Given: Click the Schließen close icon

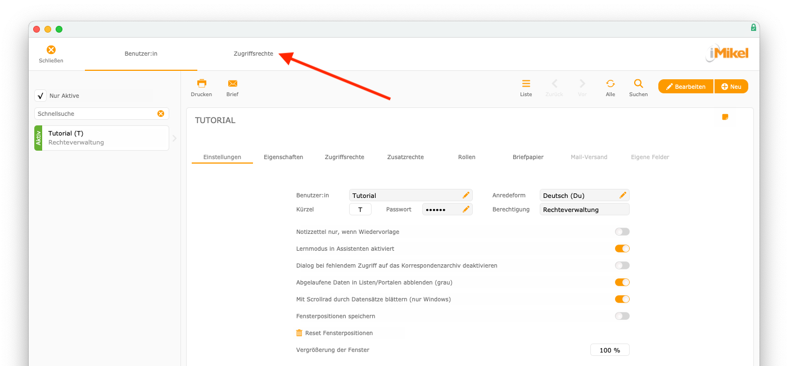Looking at the screenshot, I should (51, 50).
